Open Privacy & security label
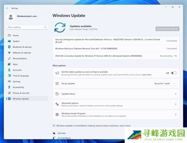Image resolution: width=187 pixels, height=143 pixels. coord(21,93)
